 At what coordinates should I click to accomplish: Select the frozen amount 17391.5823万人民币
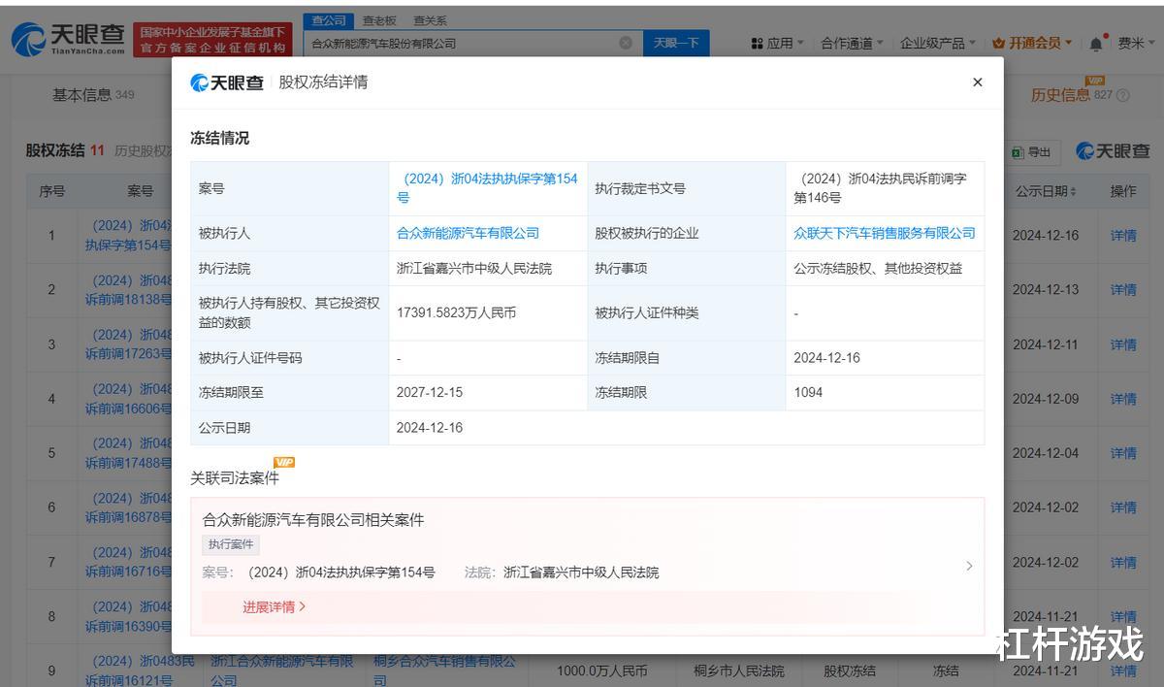click(456, 312)
